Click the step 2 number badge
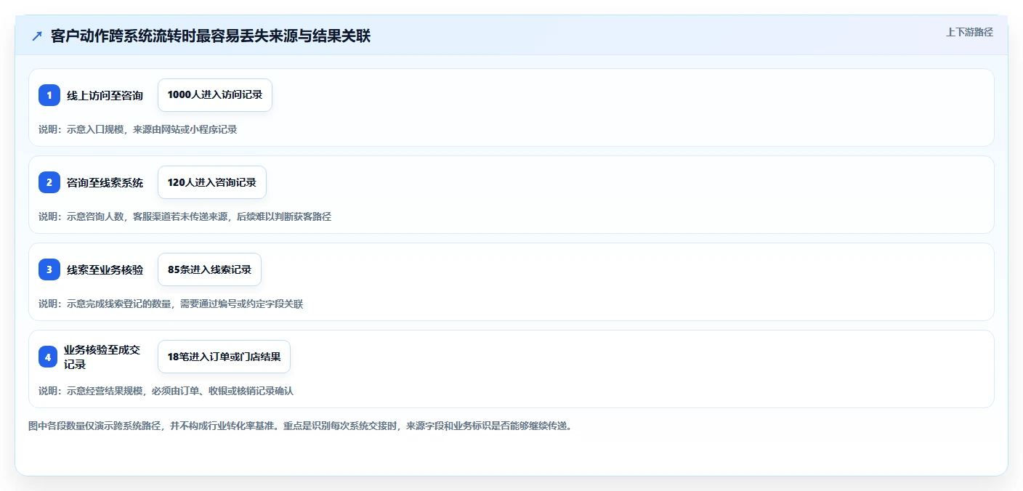The image size is (1023, 491). click(49, 182)
